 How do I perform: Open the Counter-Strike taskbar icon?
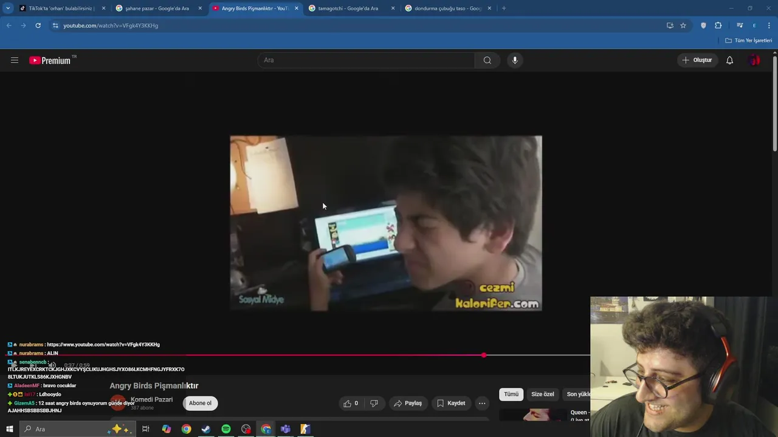coord(305,429)
